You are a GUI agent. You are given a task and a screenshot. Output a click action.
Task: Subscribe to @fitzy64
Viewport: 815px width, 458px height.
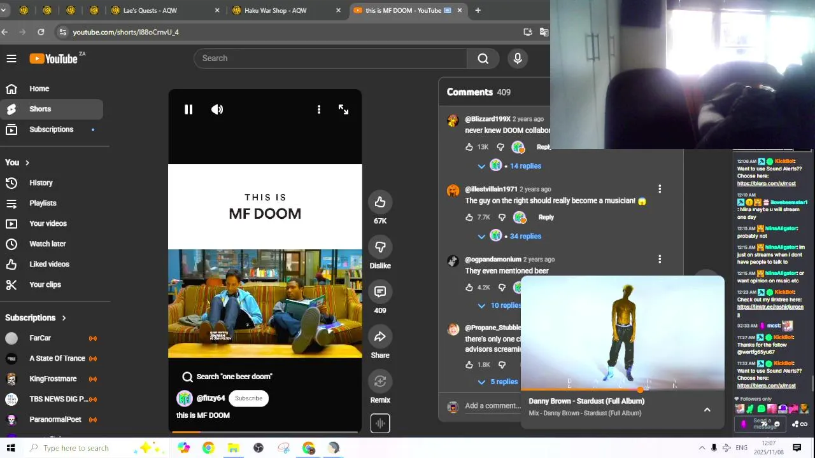point(248,398)
